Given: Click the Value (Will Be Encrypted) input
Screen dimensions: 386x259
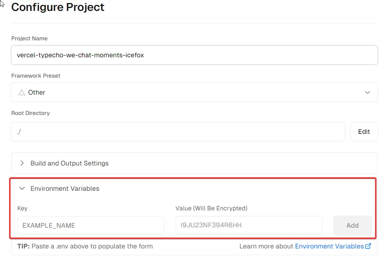Looking at the screenshot, I should pos(249,225).
